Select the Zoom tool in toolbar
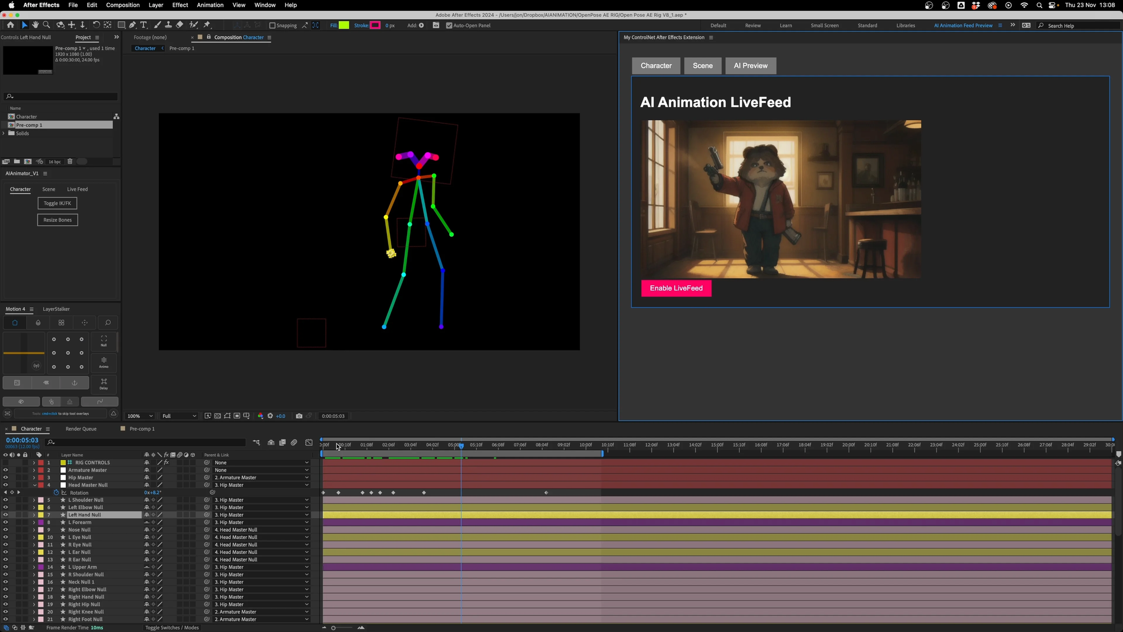The height and width of the screenshot is (632, 1123). [x=47, y=25]
